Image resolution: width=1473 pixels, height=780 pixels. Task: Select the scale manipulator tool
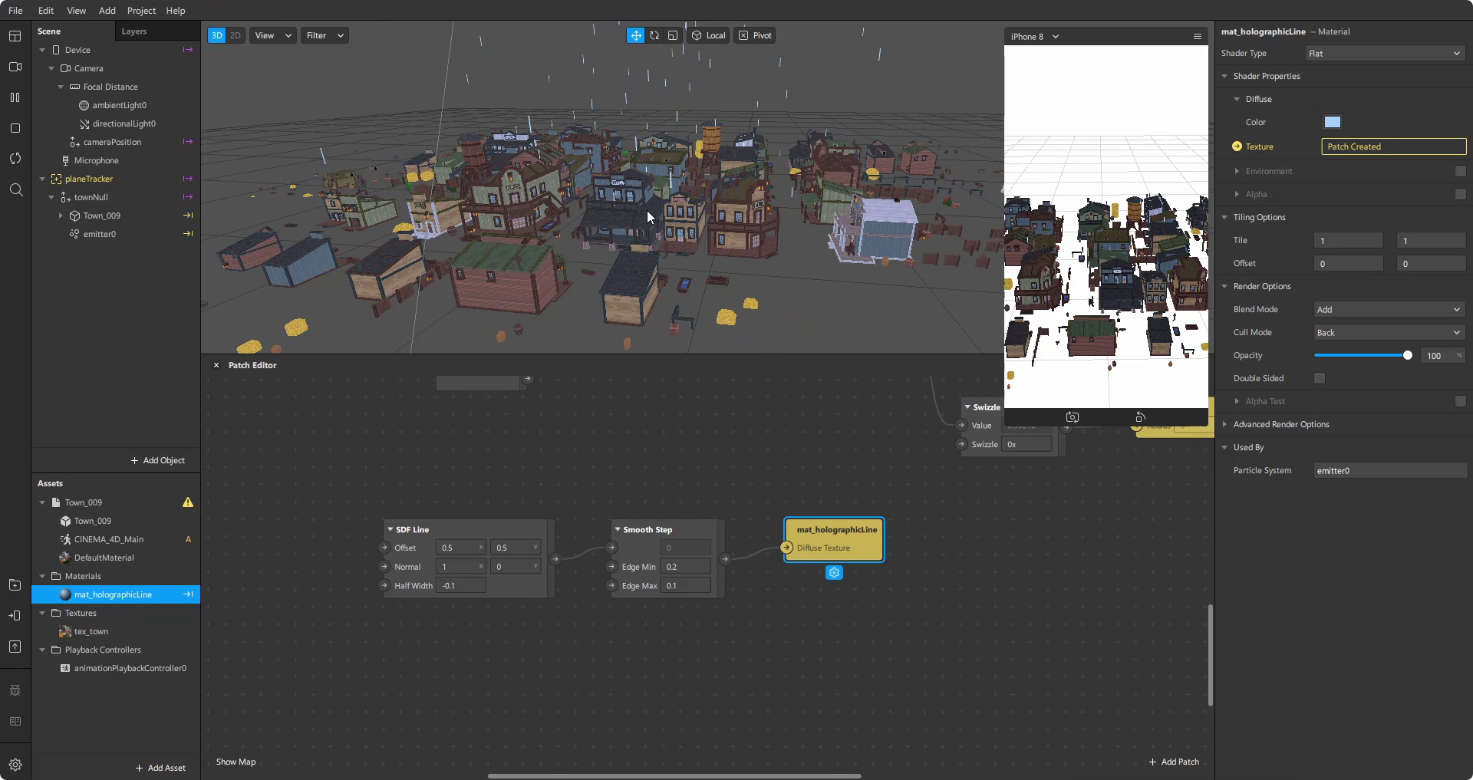tap(673, 35)
